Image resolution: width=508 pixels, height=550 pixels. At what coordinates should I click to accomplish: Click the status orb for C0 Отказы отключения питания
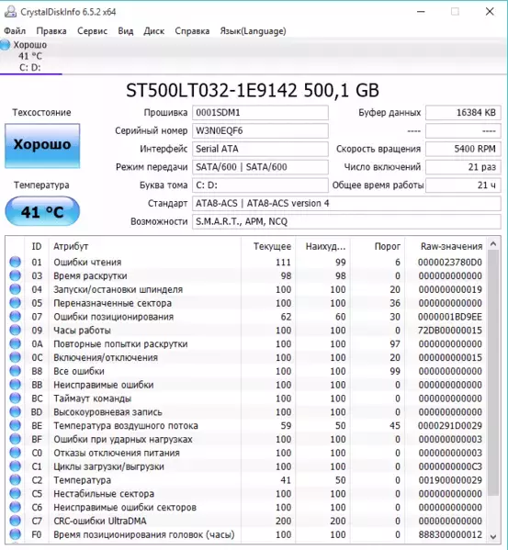[15, 453]
